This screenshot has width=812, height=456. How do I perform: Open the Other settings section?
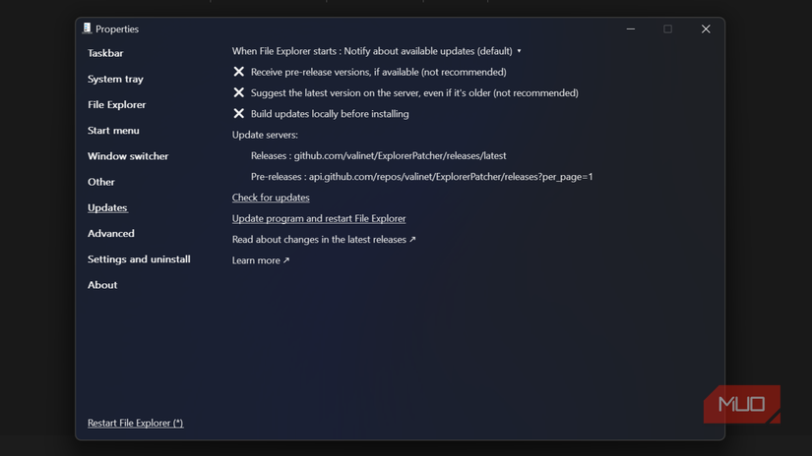(x=101, y=182)
